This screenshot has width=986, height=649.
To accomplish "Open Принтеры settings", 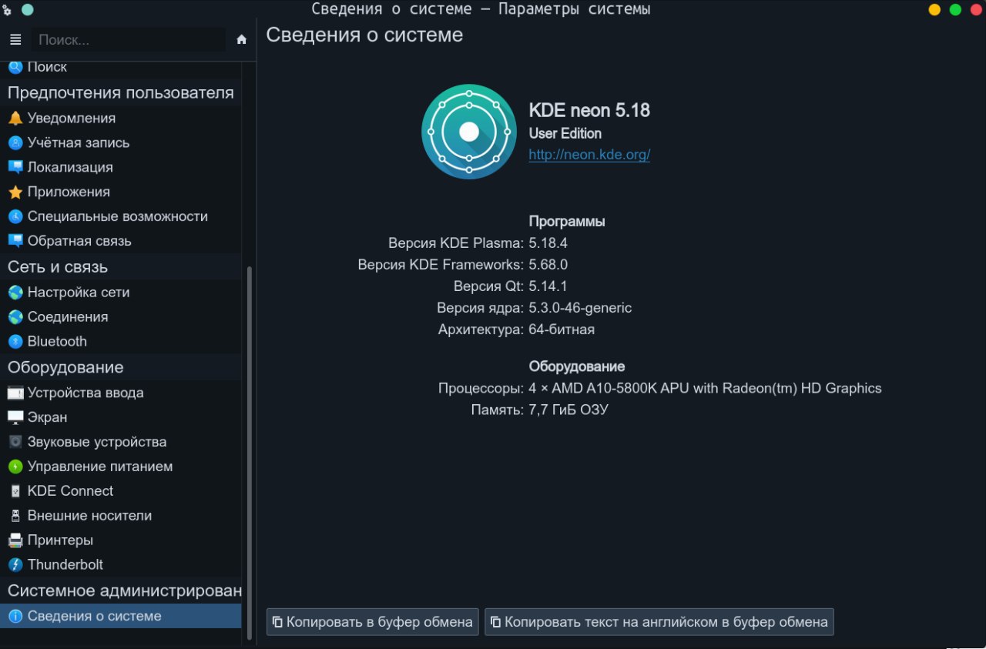I will pyautogui.click(x=121, y=540).
